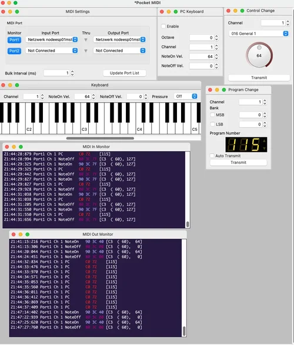The height and width of the screenshot is (345, 294).
Task: Click the Bulk Interval stepper
Action: tap(72, 73)
